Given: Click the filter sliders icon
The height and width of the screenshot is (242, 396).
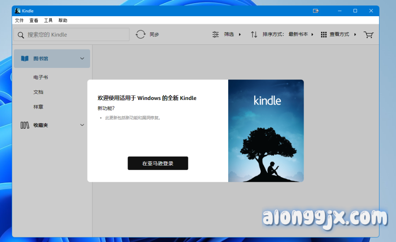Looking at the screenshot, I should coord(216,34).
